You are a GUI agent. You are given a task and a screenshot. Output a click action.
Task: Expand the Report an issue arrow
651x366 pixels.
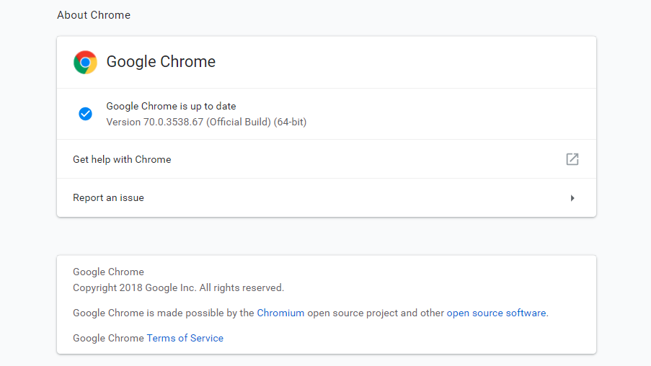tap(572, 198)
